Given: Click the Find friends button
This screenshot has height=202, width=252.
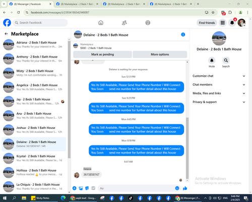Looking at the screenshot, I should pos(207,23).
